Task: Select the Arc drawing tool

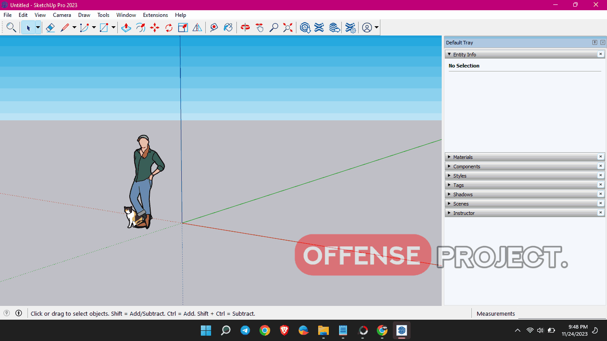Action: [84, 28]
